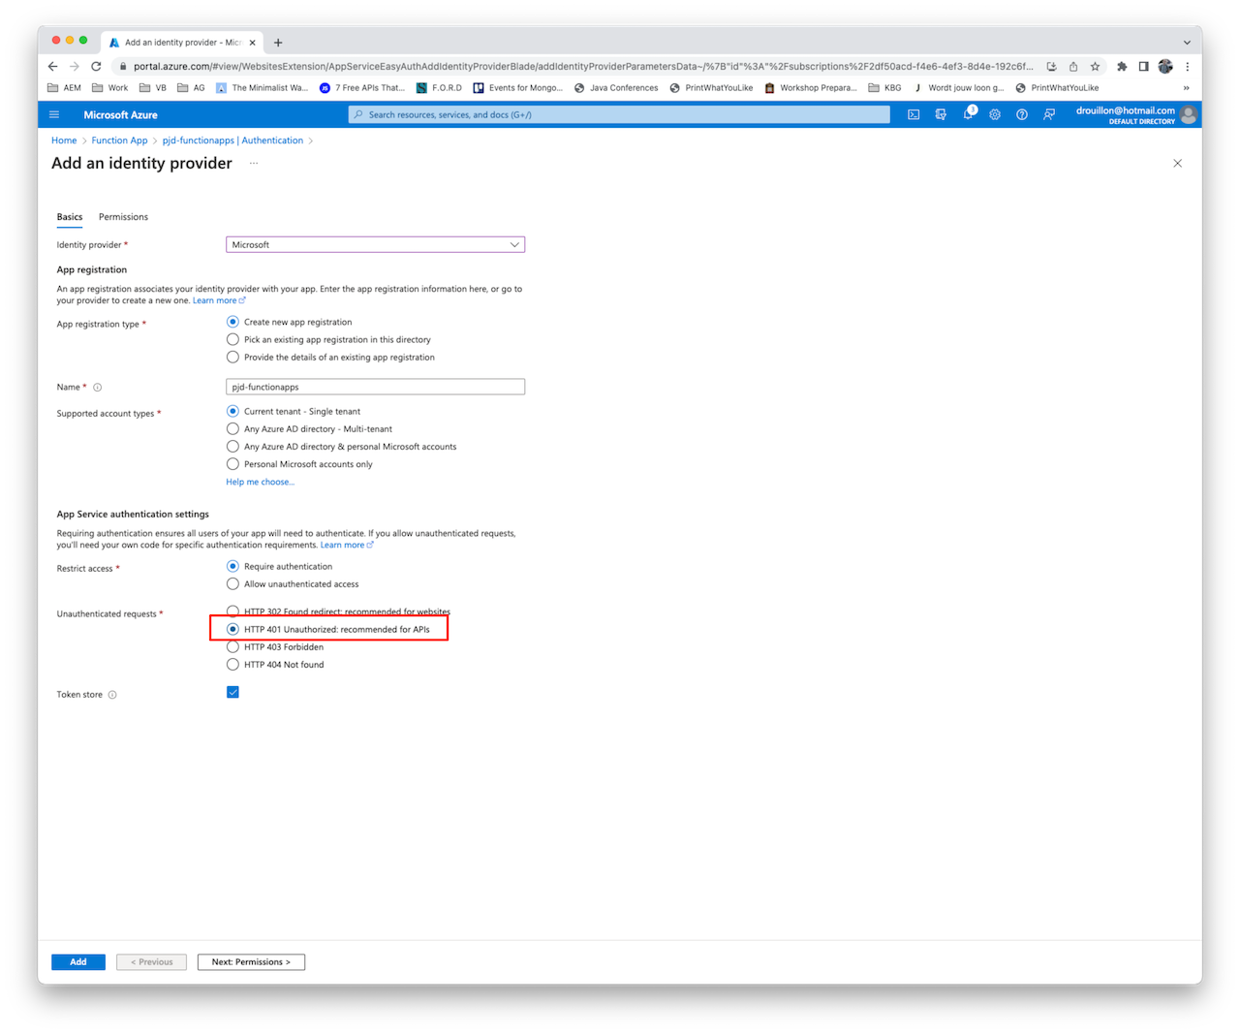Open the Chrome profile avatar

pyautogui.click(x=1165, y=67)
